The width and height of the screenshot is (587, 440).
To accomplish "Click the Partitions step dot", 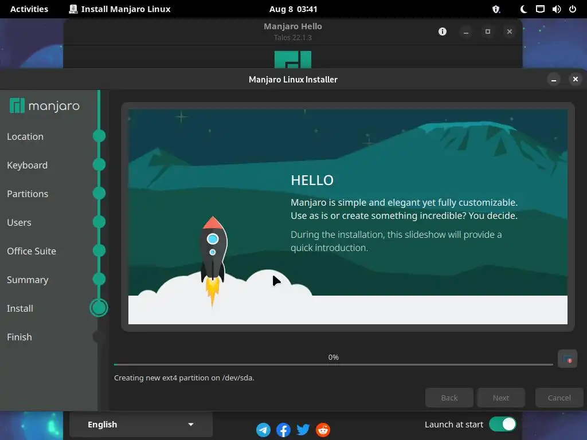I will click(x=99, y=193).
